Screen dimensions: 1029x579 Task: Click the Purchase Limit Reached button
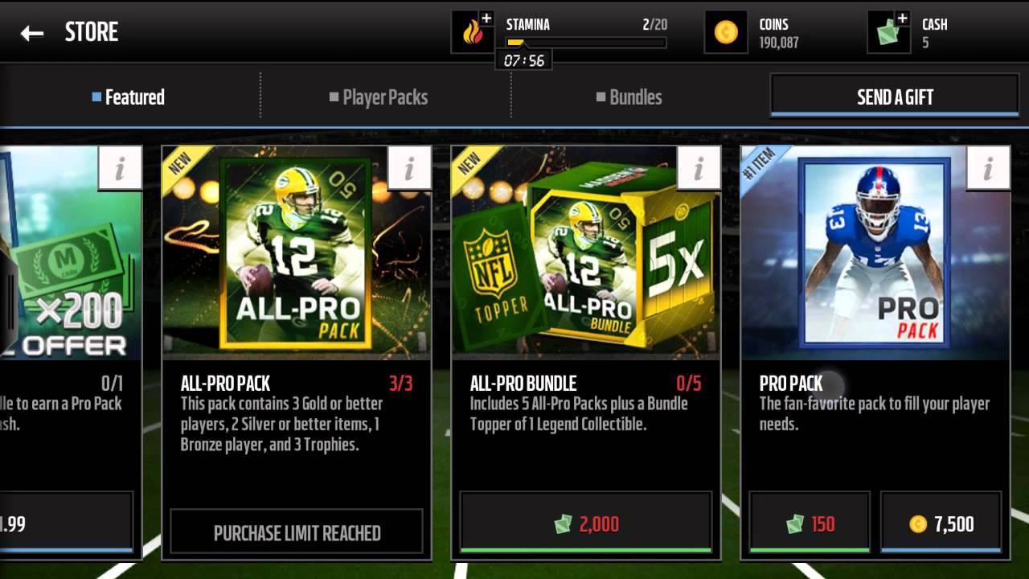pos(297,532)
